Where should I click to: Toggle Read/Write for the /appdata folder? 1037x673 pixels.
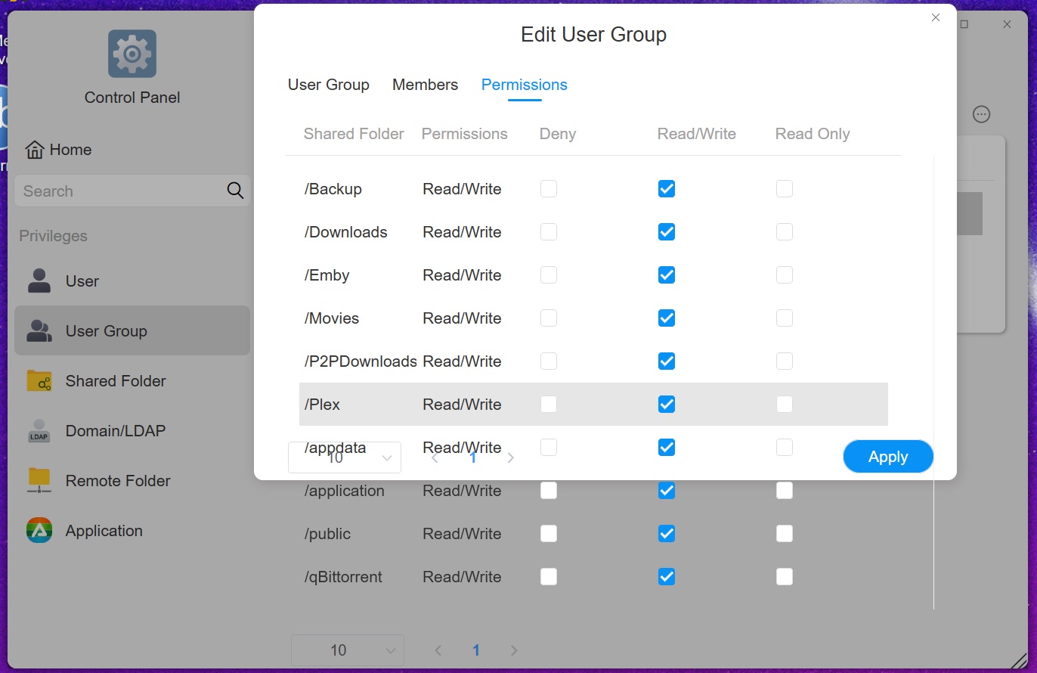coord(667,448)
